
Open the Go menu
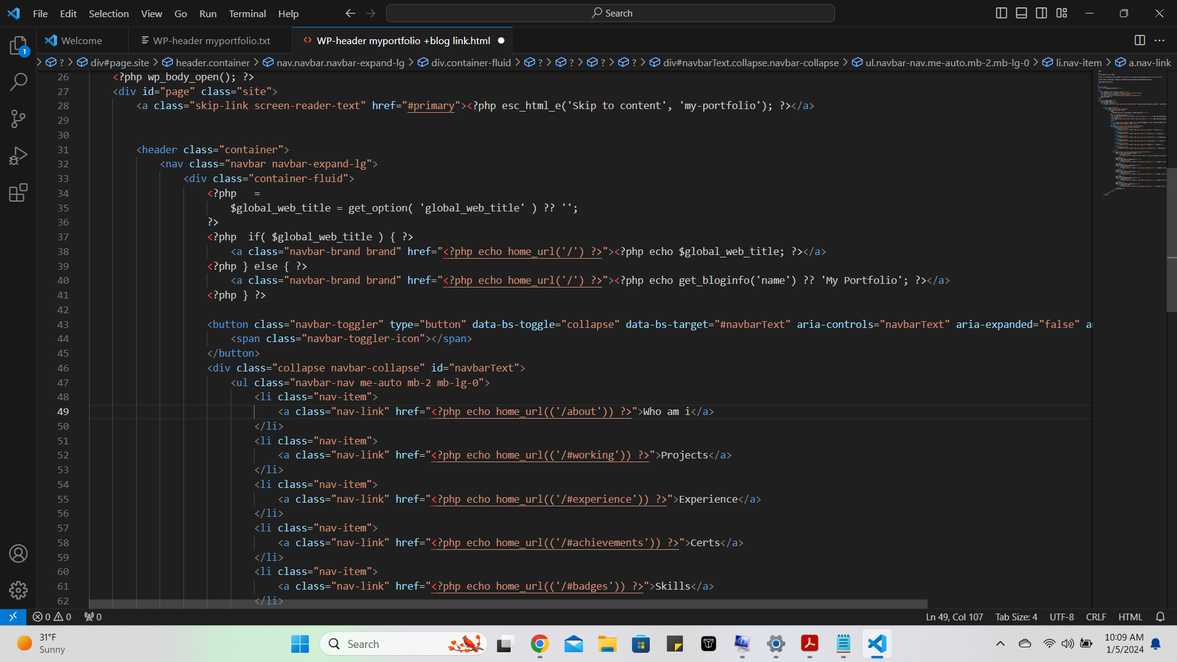180,13
